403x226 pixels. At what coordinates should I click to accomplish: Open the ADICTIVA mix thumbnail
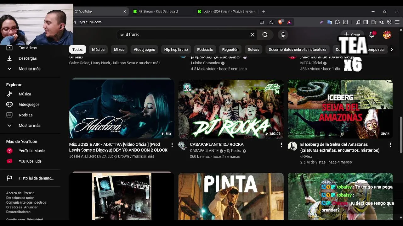click(x=122, y=109)
